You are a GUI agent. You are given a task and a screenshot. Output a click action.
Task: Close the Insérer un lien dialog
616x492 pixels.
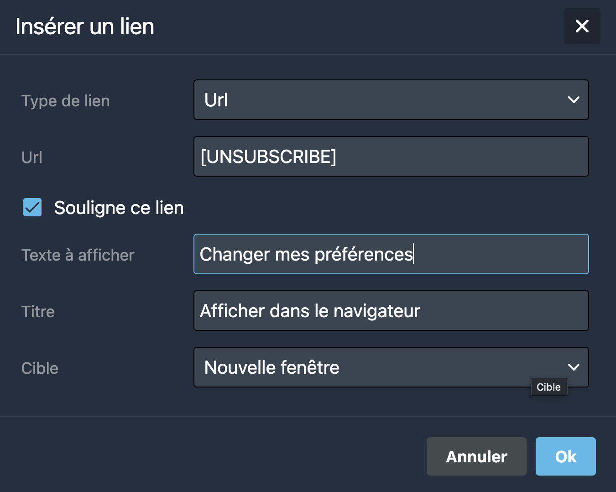(582, 26)
